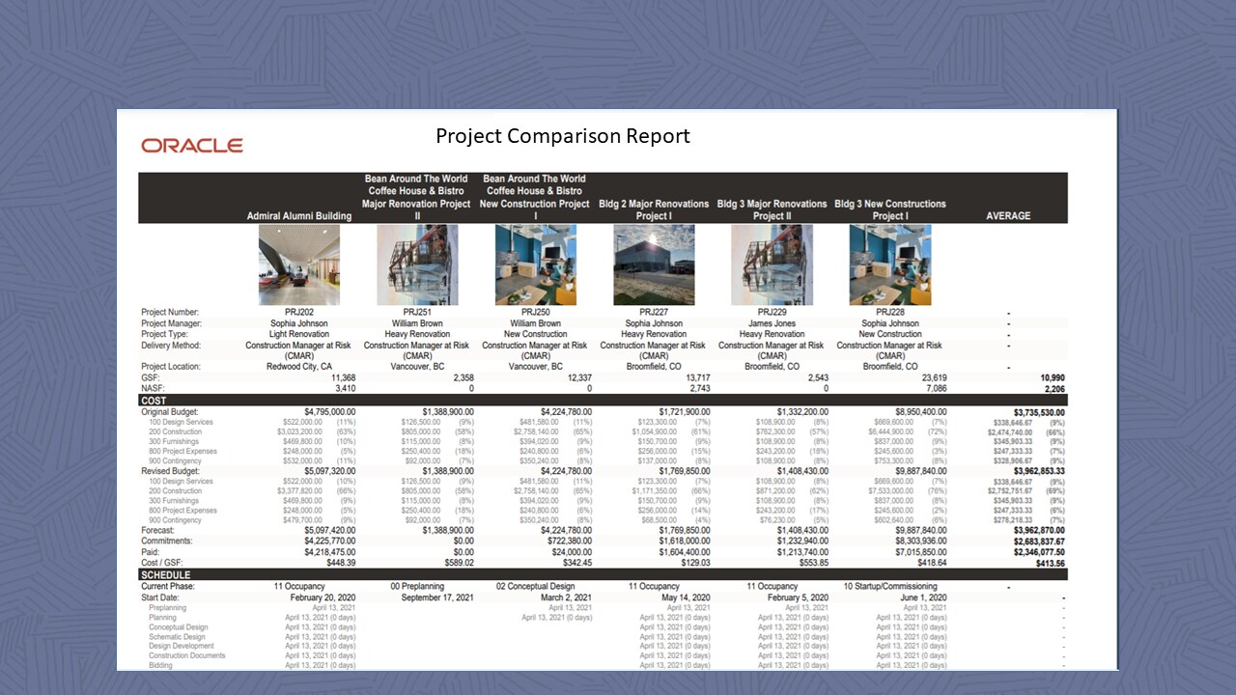Click the average Cost / GSF value $413.56
This screenshot has width=1236, height=695.
[x=1046, y=563]
